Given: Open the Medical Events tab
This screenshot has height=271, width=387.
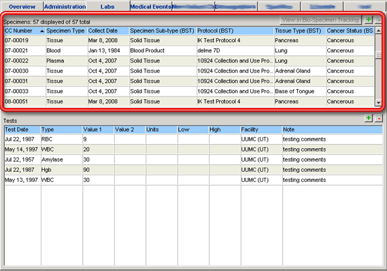Looking at the screenshot, I should click(151, 7).
